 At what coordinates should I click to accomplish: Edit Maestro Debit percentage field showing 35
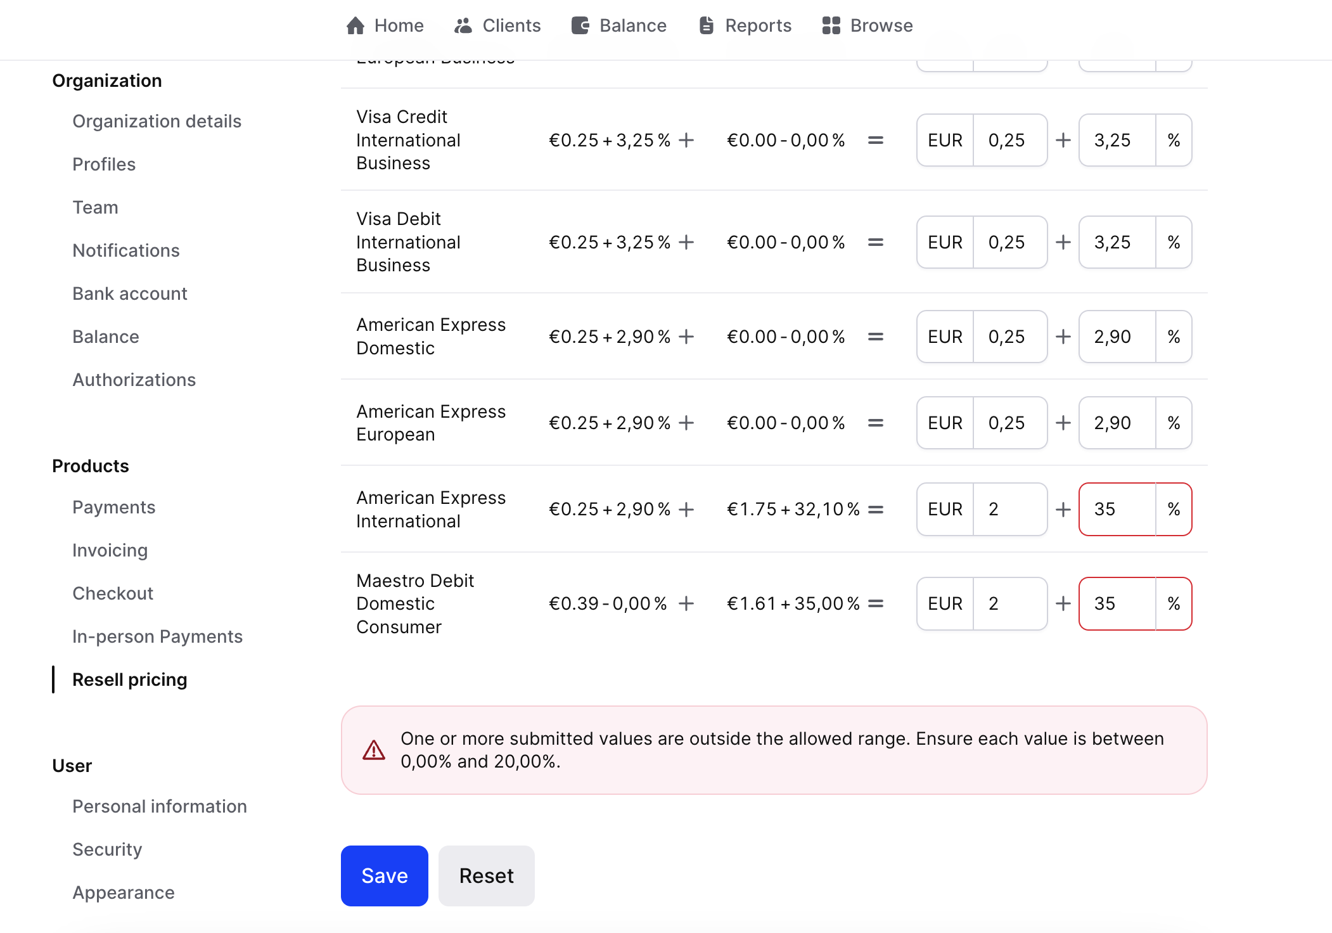pos(1117,603)
